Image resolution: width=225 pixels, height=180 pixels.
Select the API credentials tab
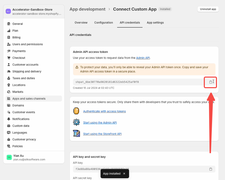130,23
